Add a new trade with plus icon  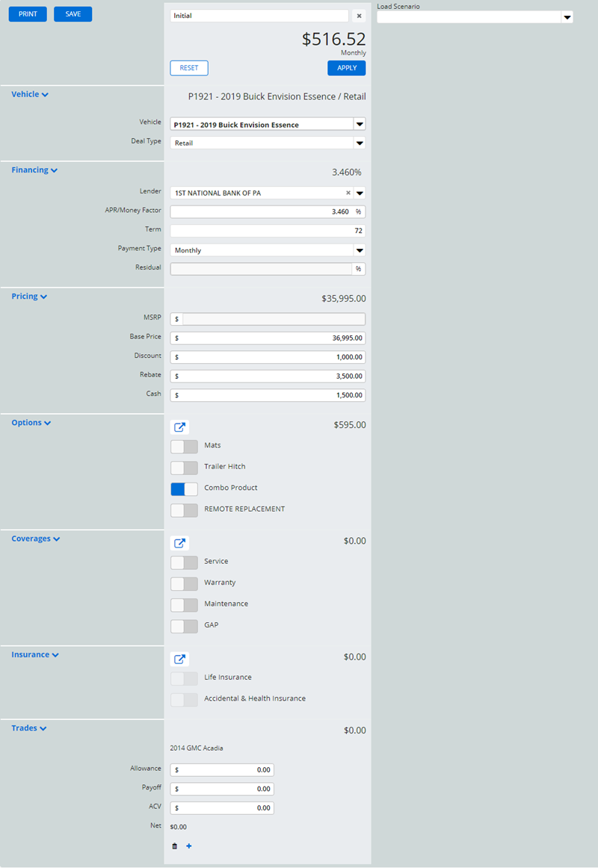click(x=188, y=846)
